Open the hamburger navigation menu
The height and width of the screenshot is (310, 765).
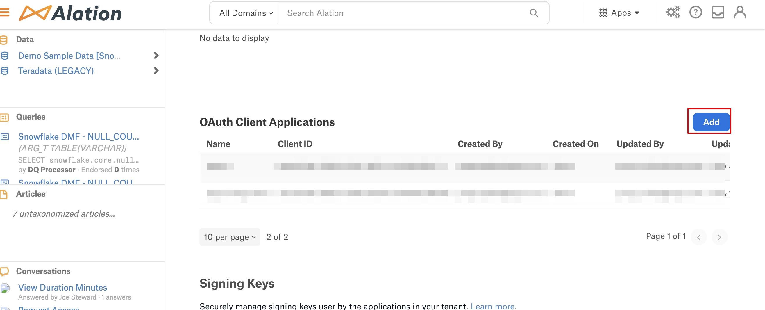point(4,13)
